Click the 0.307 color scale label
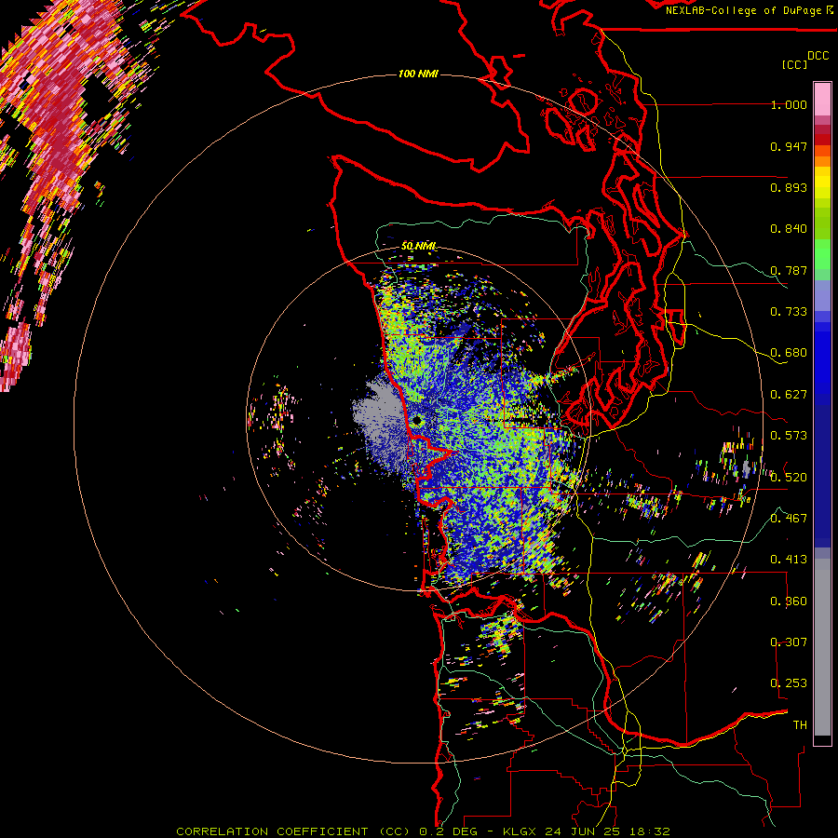This screenshot has height=838, width=838. 789,642
